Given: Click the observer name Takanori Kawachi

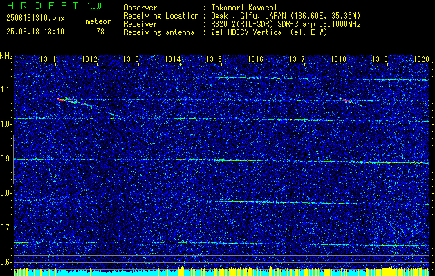Looking at the screenshot, I should (244, 8).
